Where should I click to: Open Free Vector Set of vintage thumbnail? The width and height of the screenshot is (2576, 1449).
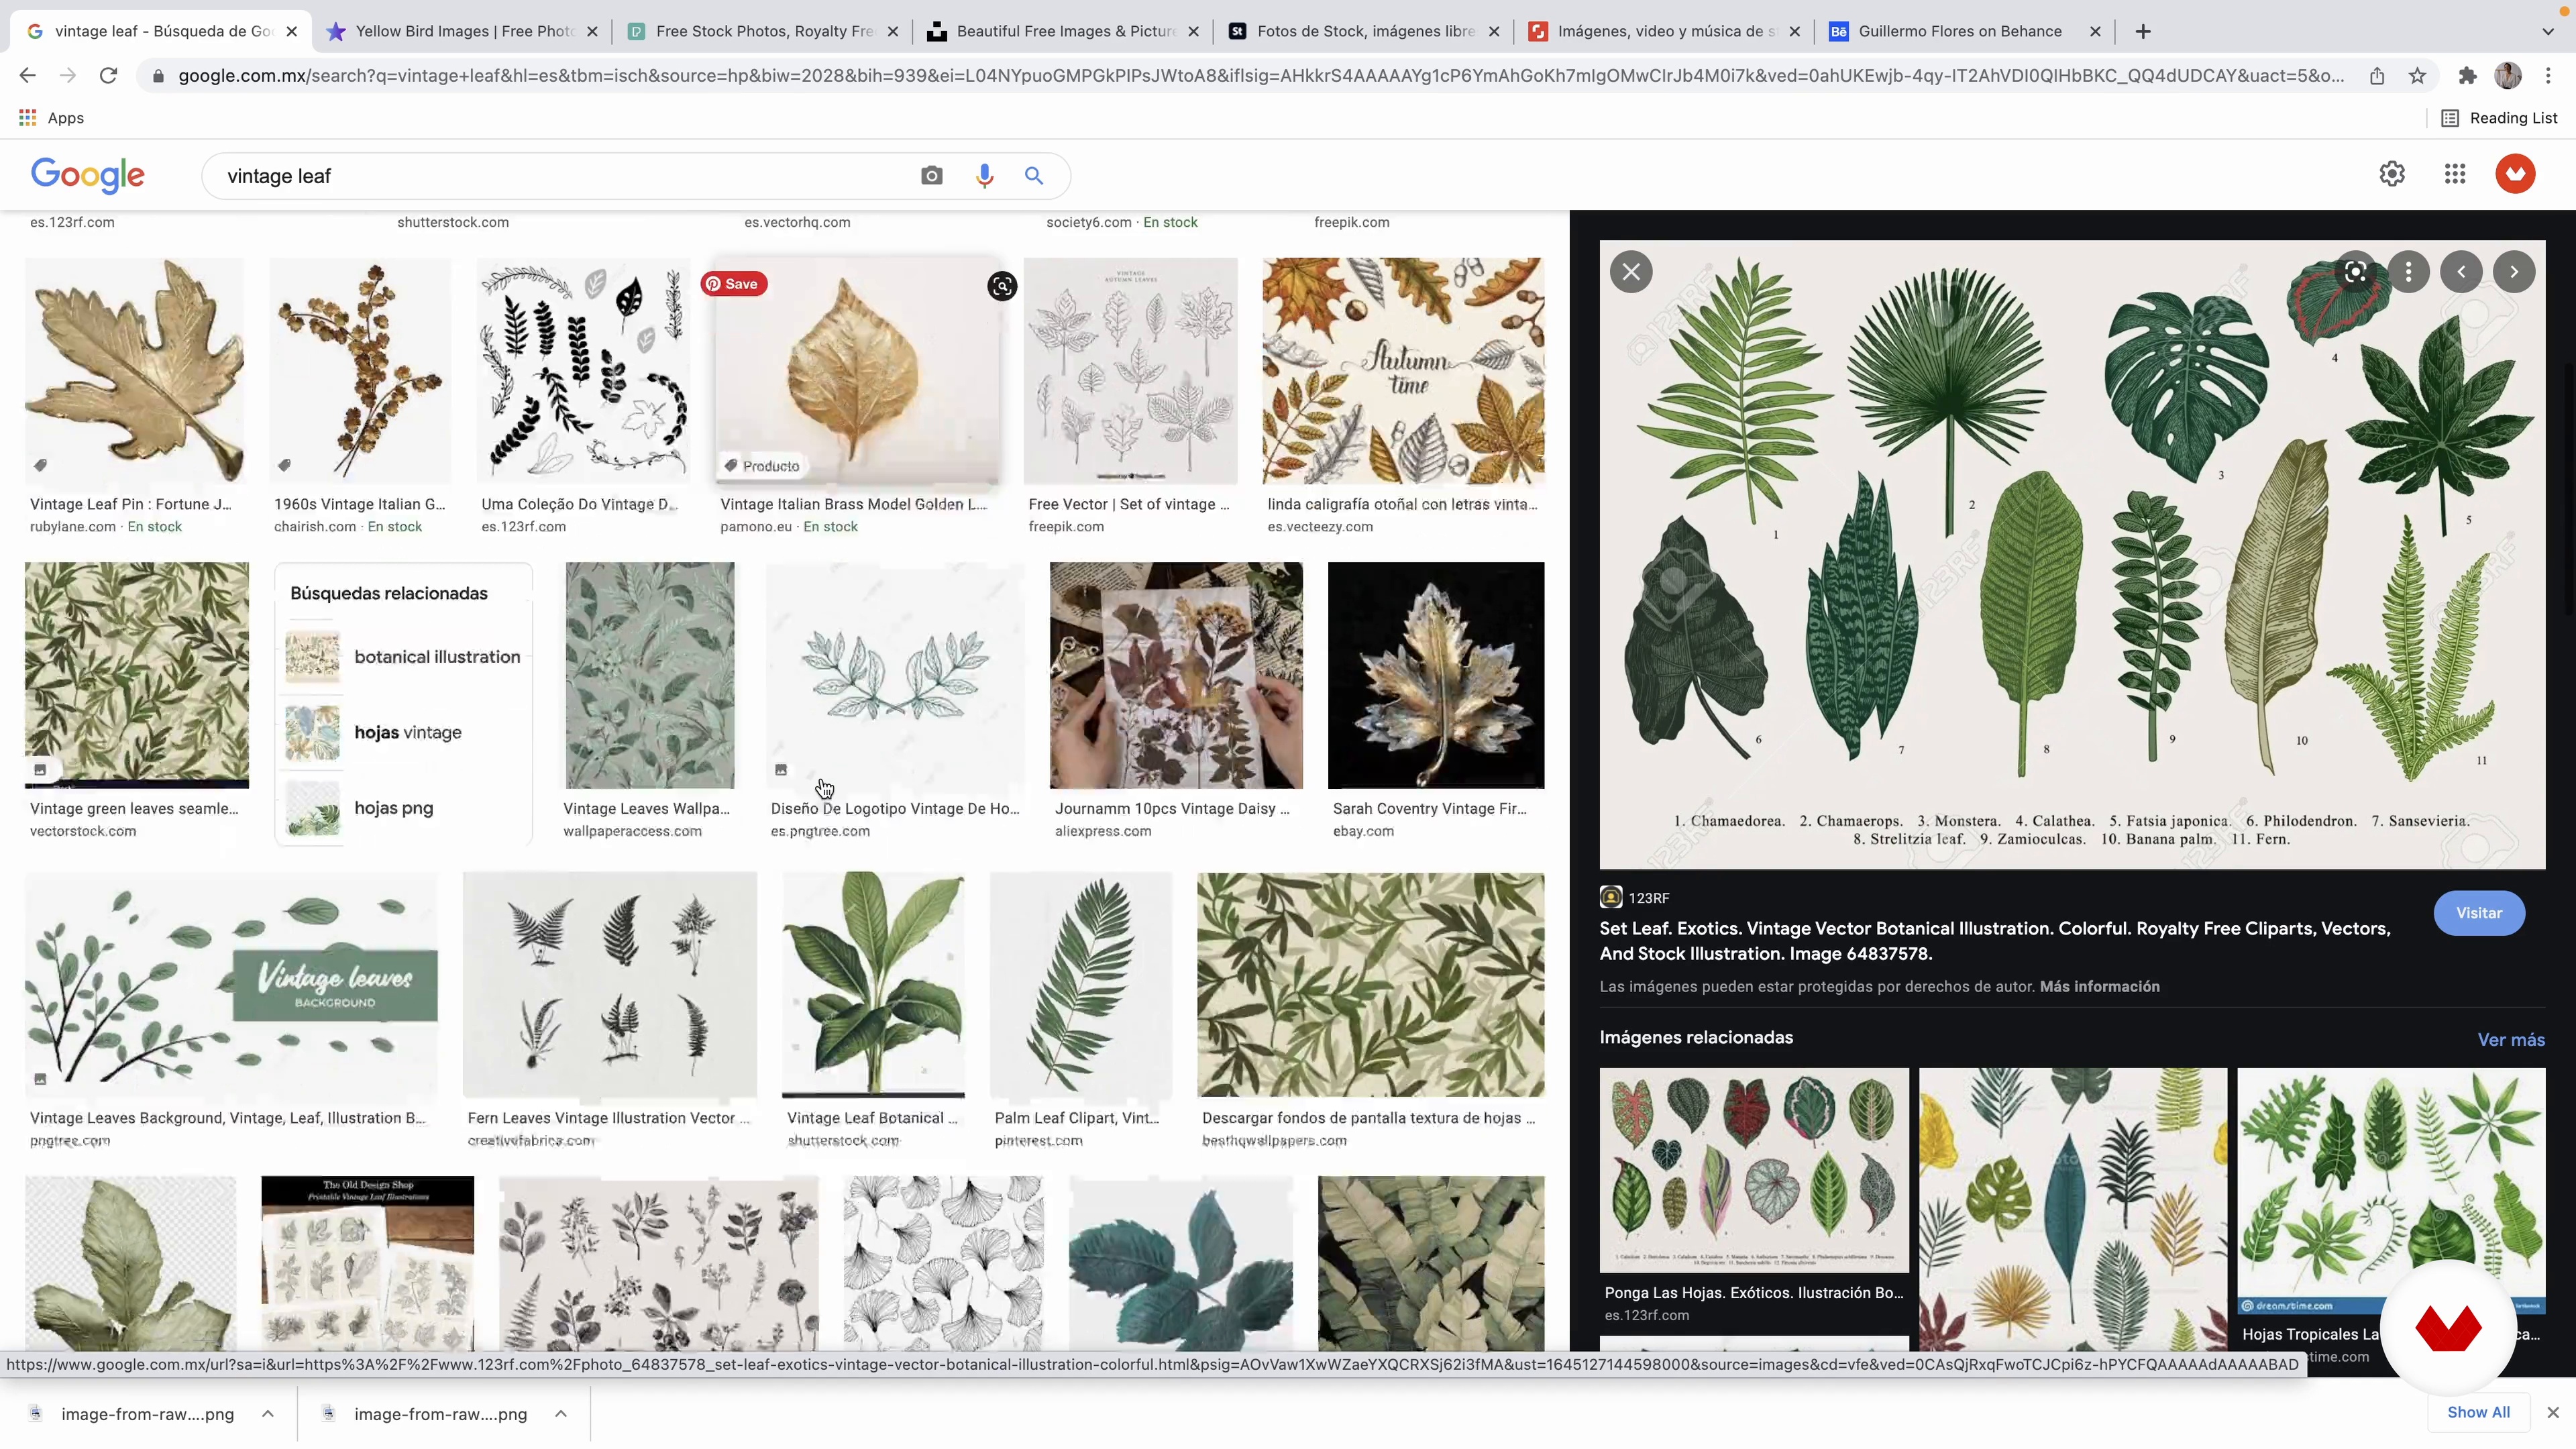(1130, 371)
